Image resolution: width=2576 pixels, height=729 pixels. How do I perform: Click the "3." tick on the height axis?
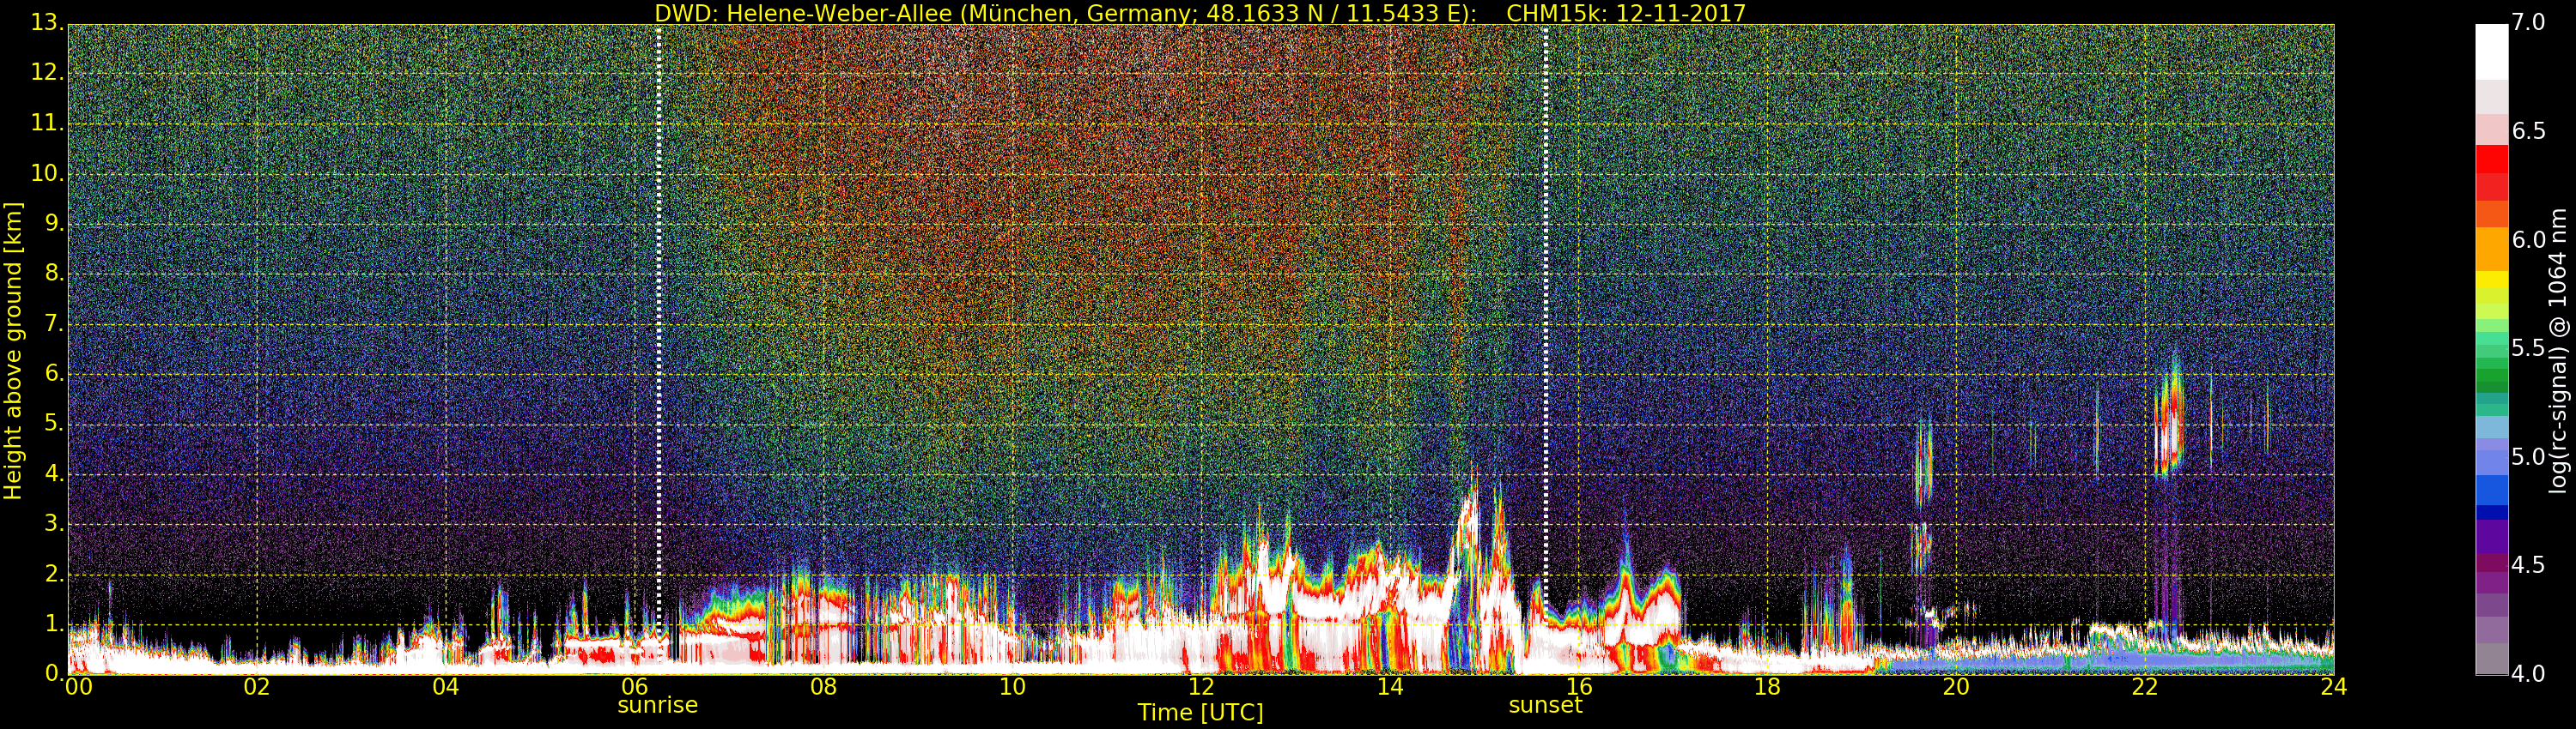(54, 524)
